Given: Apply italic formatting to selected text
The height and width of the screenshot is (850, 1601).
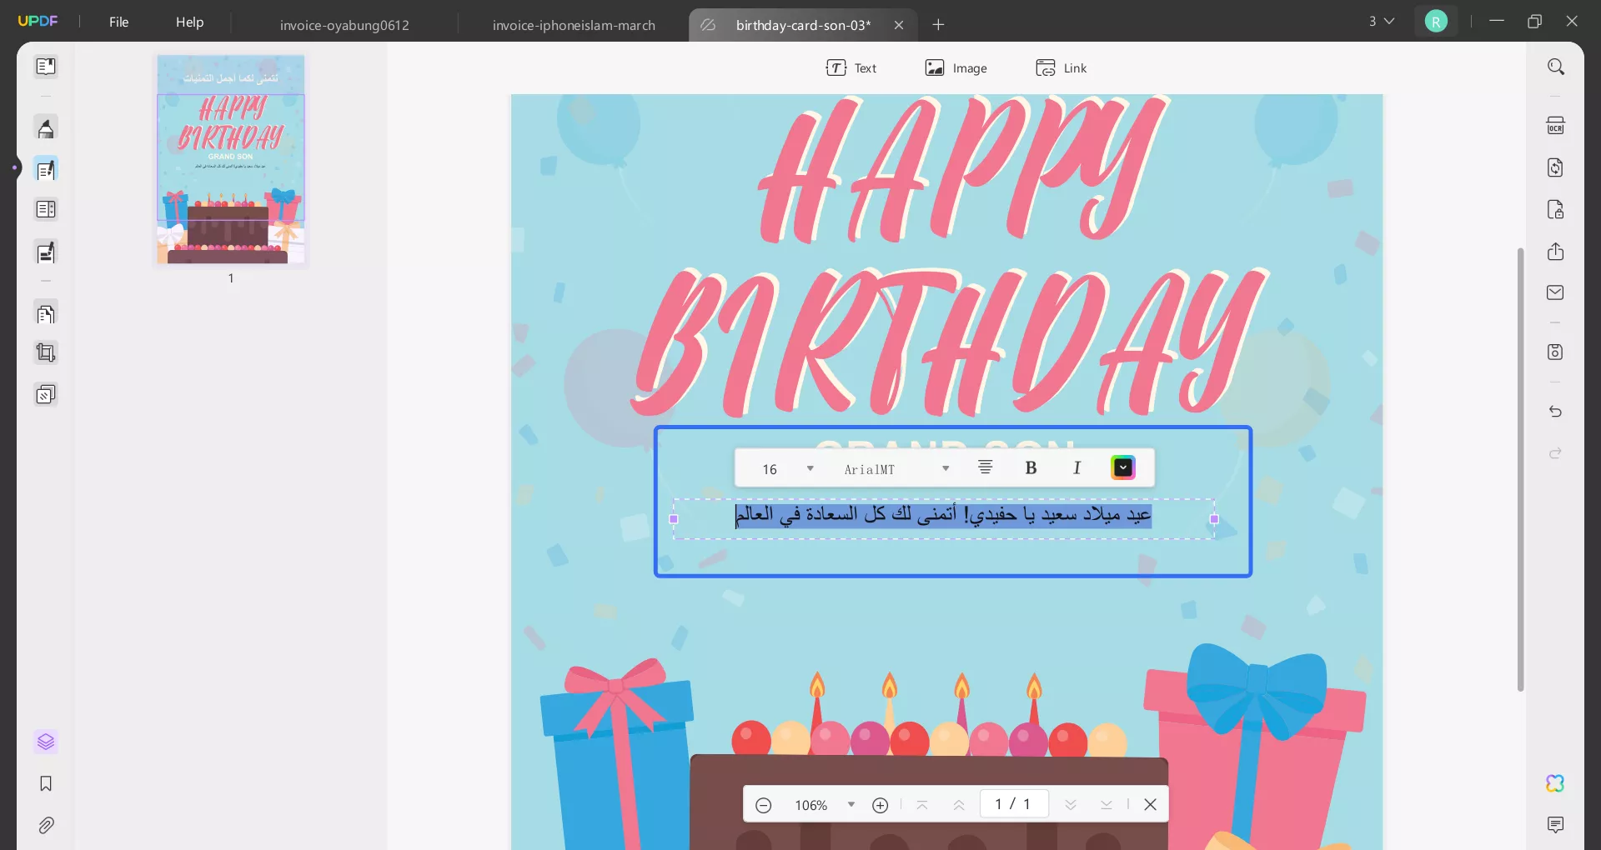Looking at the screenshot, I should click(x=1077, y=467).
